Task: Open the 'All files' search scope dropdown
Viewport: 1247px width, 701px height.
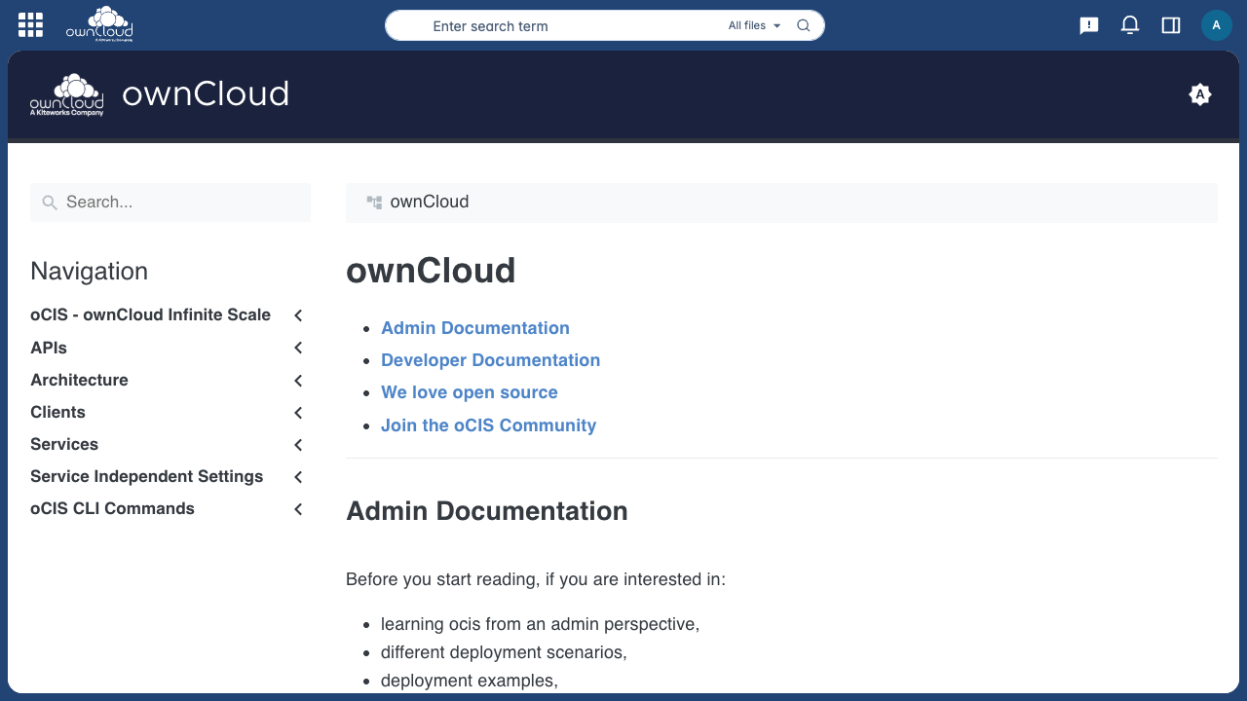Action: 755,26
